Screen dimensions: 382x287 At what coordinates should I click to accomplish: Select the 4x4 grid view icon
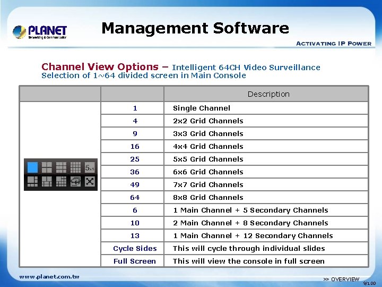click(75, 167)
